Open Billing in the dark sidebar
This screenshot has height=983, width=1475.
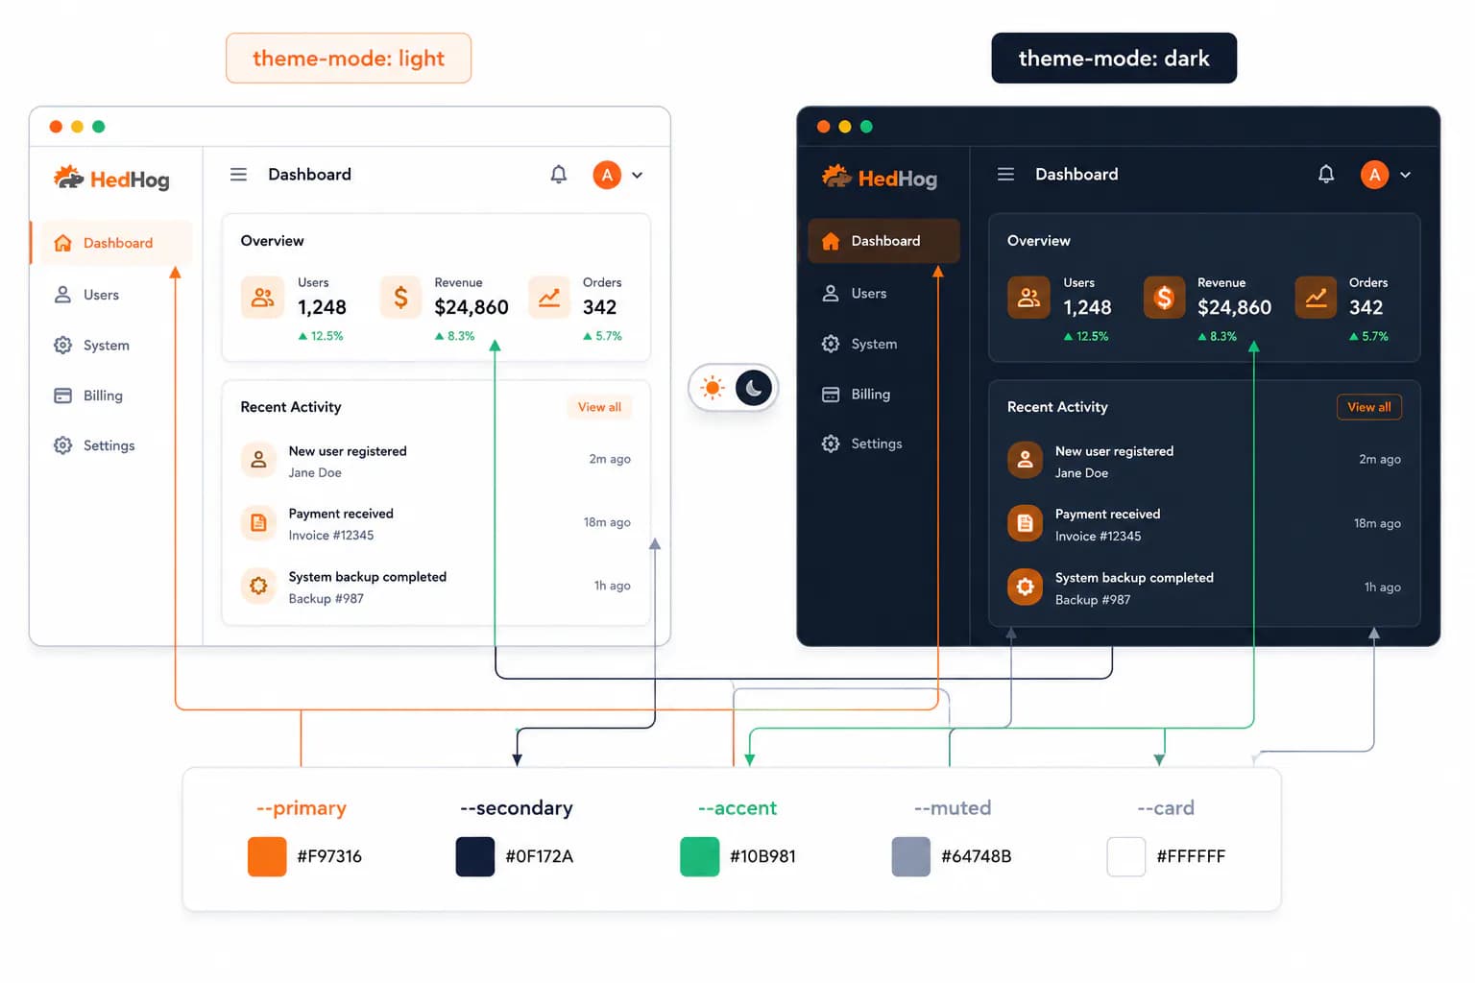tap(856, 394)
